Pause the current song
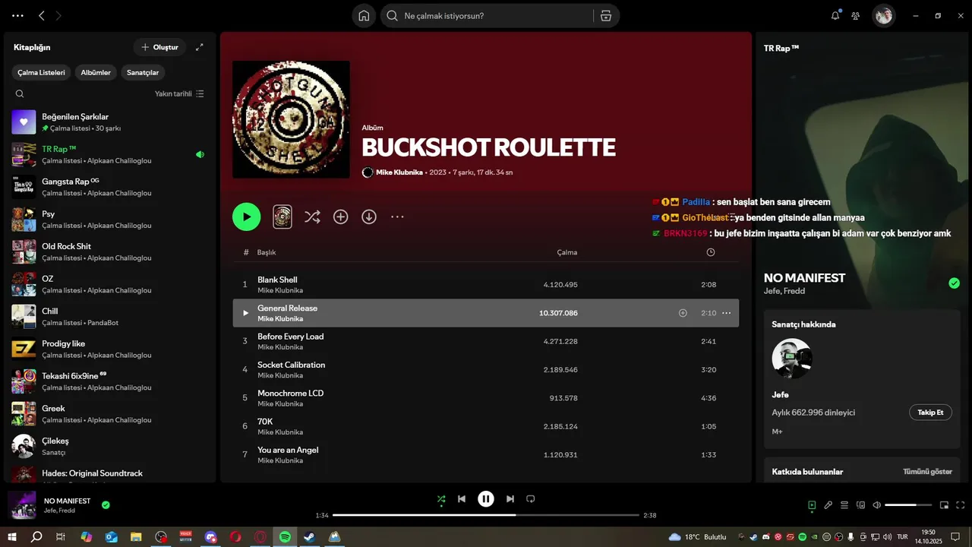The image size is (972, 547). pyautogui.click(x=486, y=499)
